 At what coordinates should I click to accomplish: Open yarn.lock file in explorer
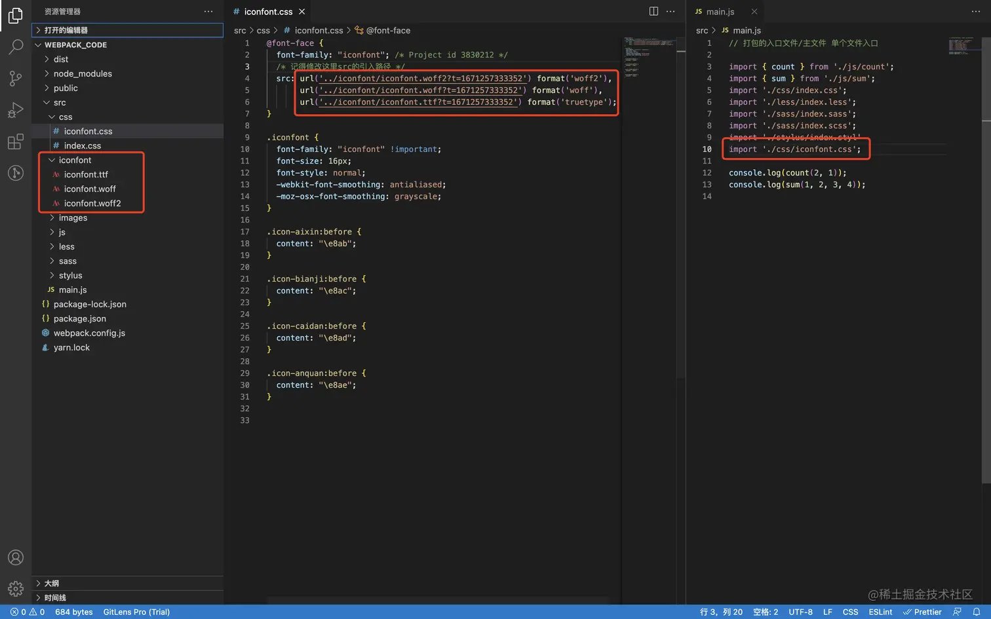tap(71, 347)
